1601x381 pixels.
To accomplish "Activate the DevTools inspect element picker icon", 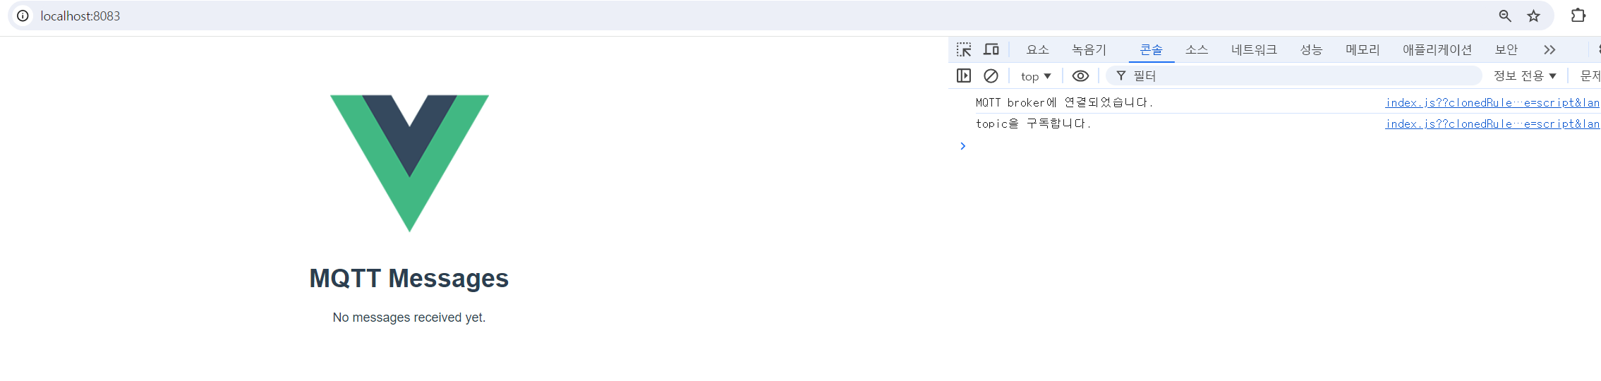I will pos(964,49).
